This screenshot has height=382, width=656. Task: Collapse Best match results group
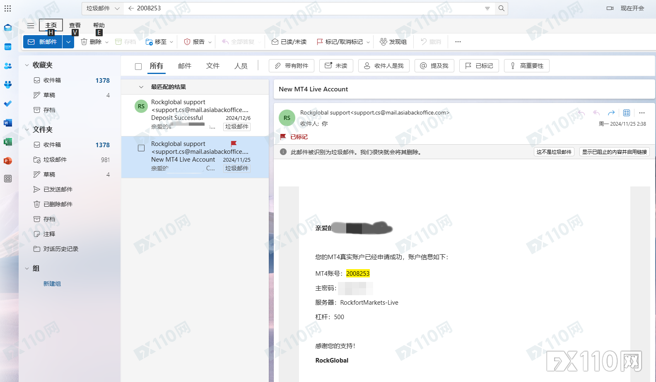coord(141,87)
